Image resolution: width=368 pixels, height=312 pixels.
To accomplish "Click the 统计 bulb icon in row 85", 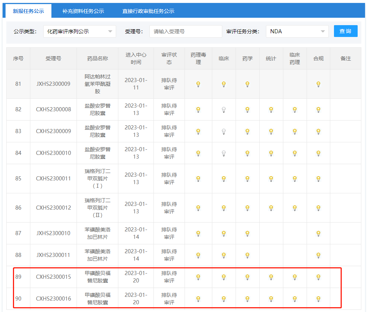I will coord(271,179).
